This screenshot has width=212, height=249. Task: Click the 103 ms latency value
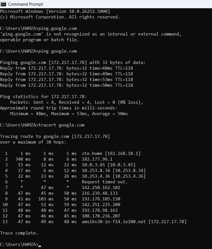44,199
